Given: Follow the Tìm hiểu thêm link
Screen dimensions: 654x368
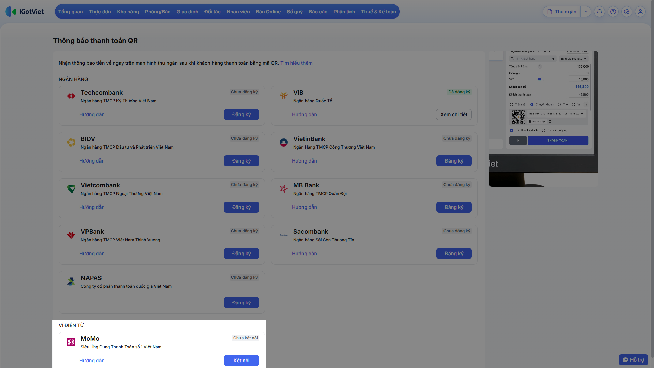Looking at the screenshot, I should click(296, 63).
